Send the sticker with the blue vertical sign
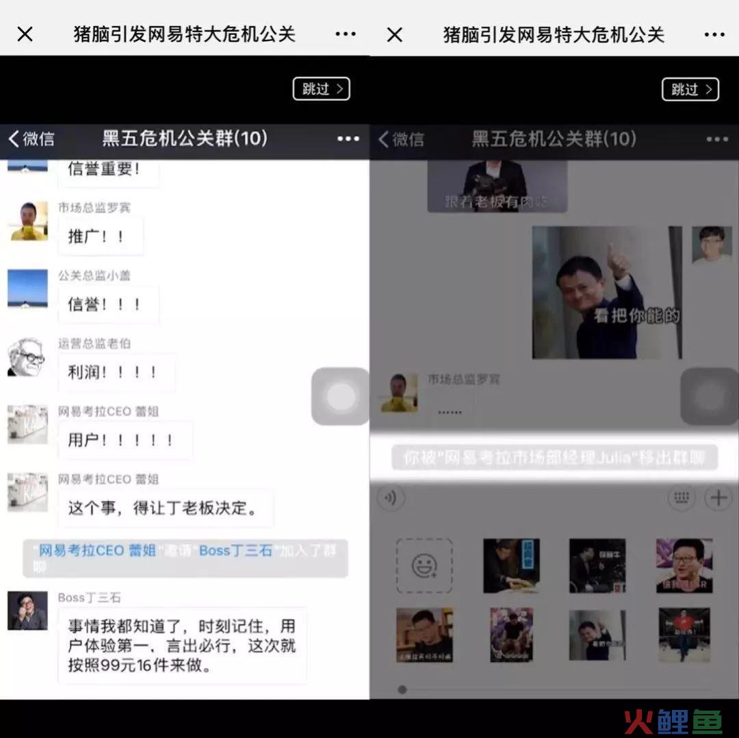739x738 pixels. (x=511, y=565)
